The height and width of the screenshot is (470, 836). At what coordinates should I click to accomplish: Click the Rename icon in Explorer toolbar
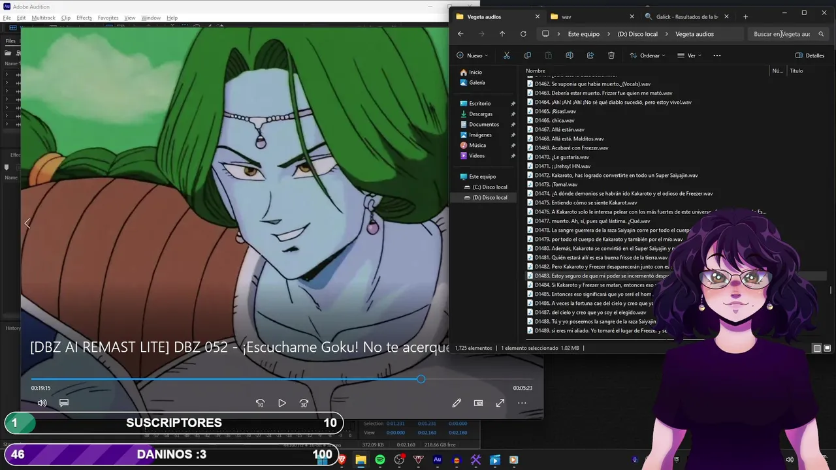[570, 55]
